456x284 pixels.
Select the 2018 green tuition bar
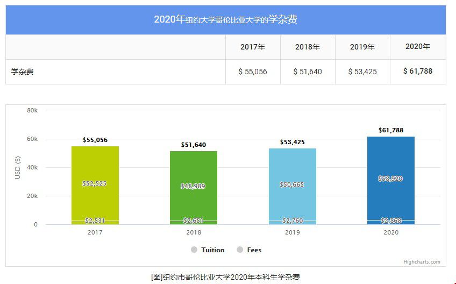(x=194, y=186)
